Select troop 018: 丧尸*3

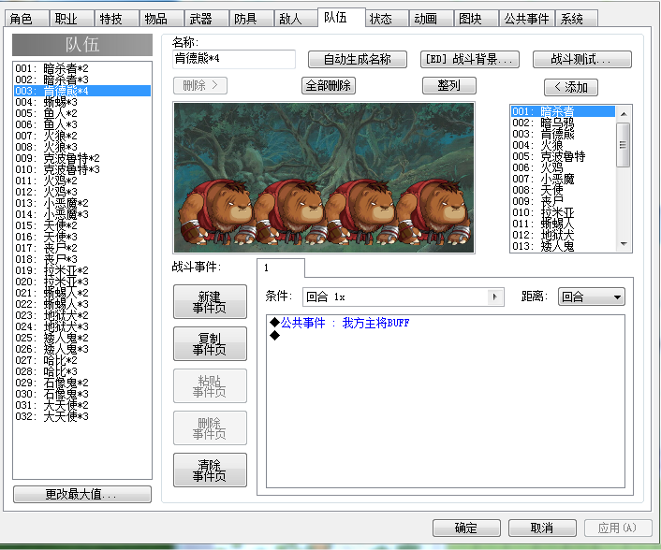click(82, 259)
